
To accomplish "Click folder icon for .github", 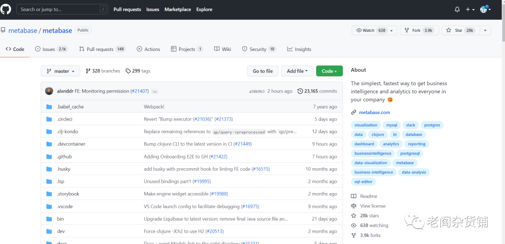I will coord(49,157).
